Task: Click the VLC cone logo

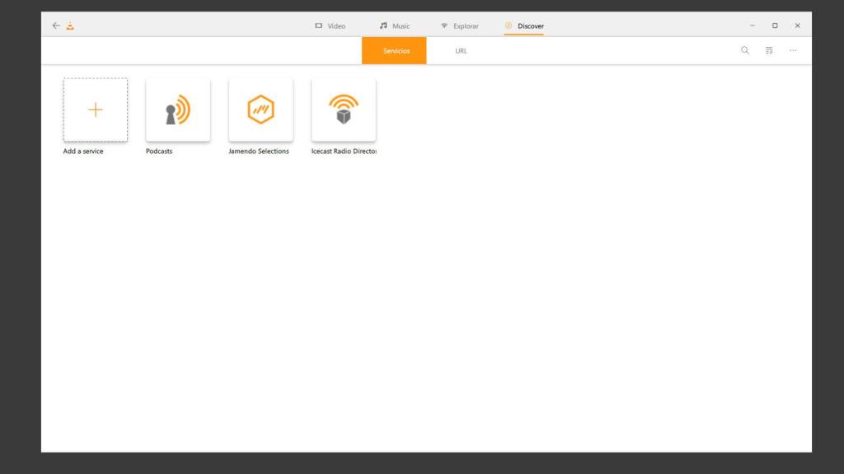Action: (70, 26)
